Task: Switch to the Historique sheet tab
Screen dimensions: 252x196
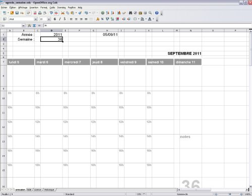Action: coord(49,189)
